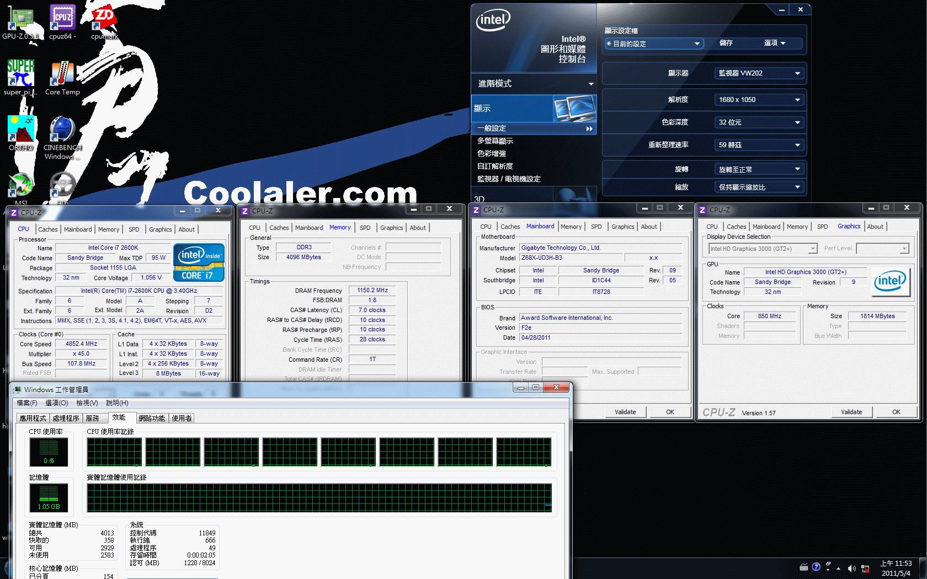The image size is (927, 579).
Task: Click OK in the CPU-Z window showing Graphics
Action: 896,412
